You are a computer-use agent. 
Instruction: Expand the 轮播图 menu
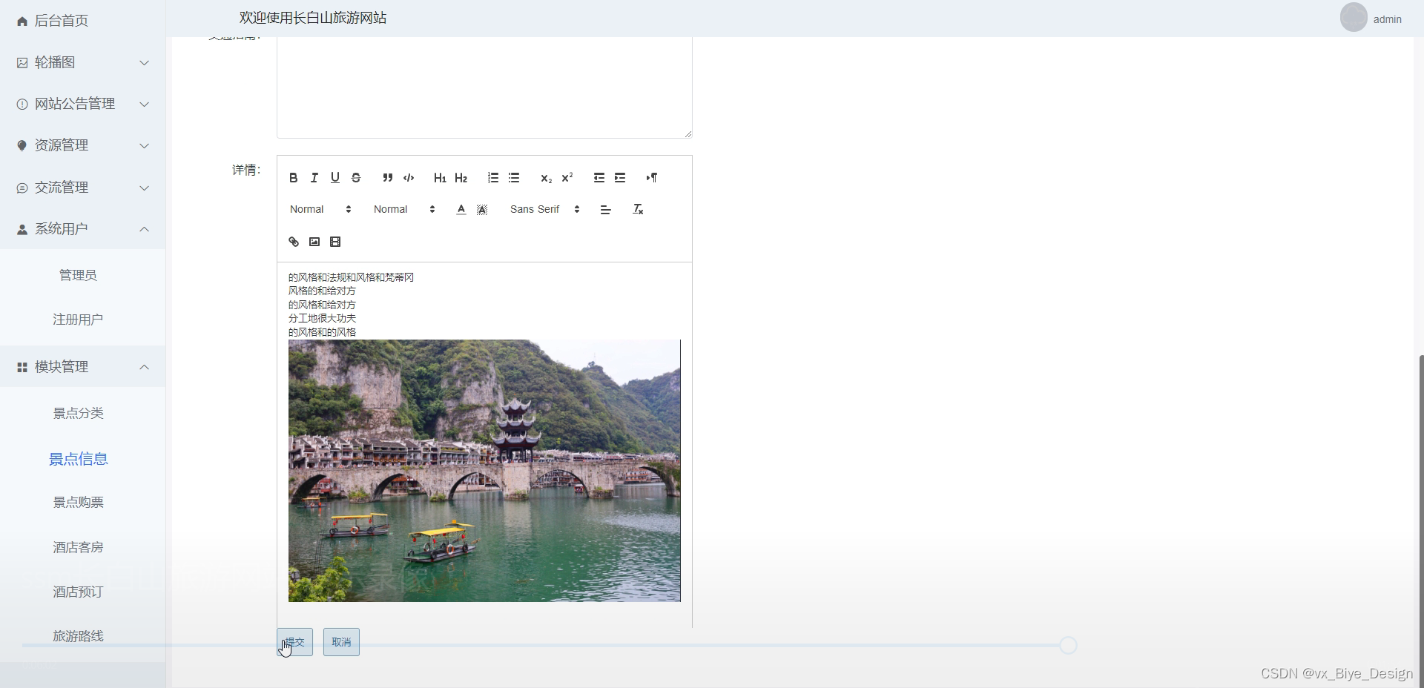(x=82, y=62)
